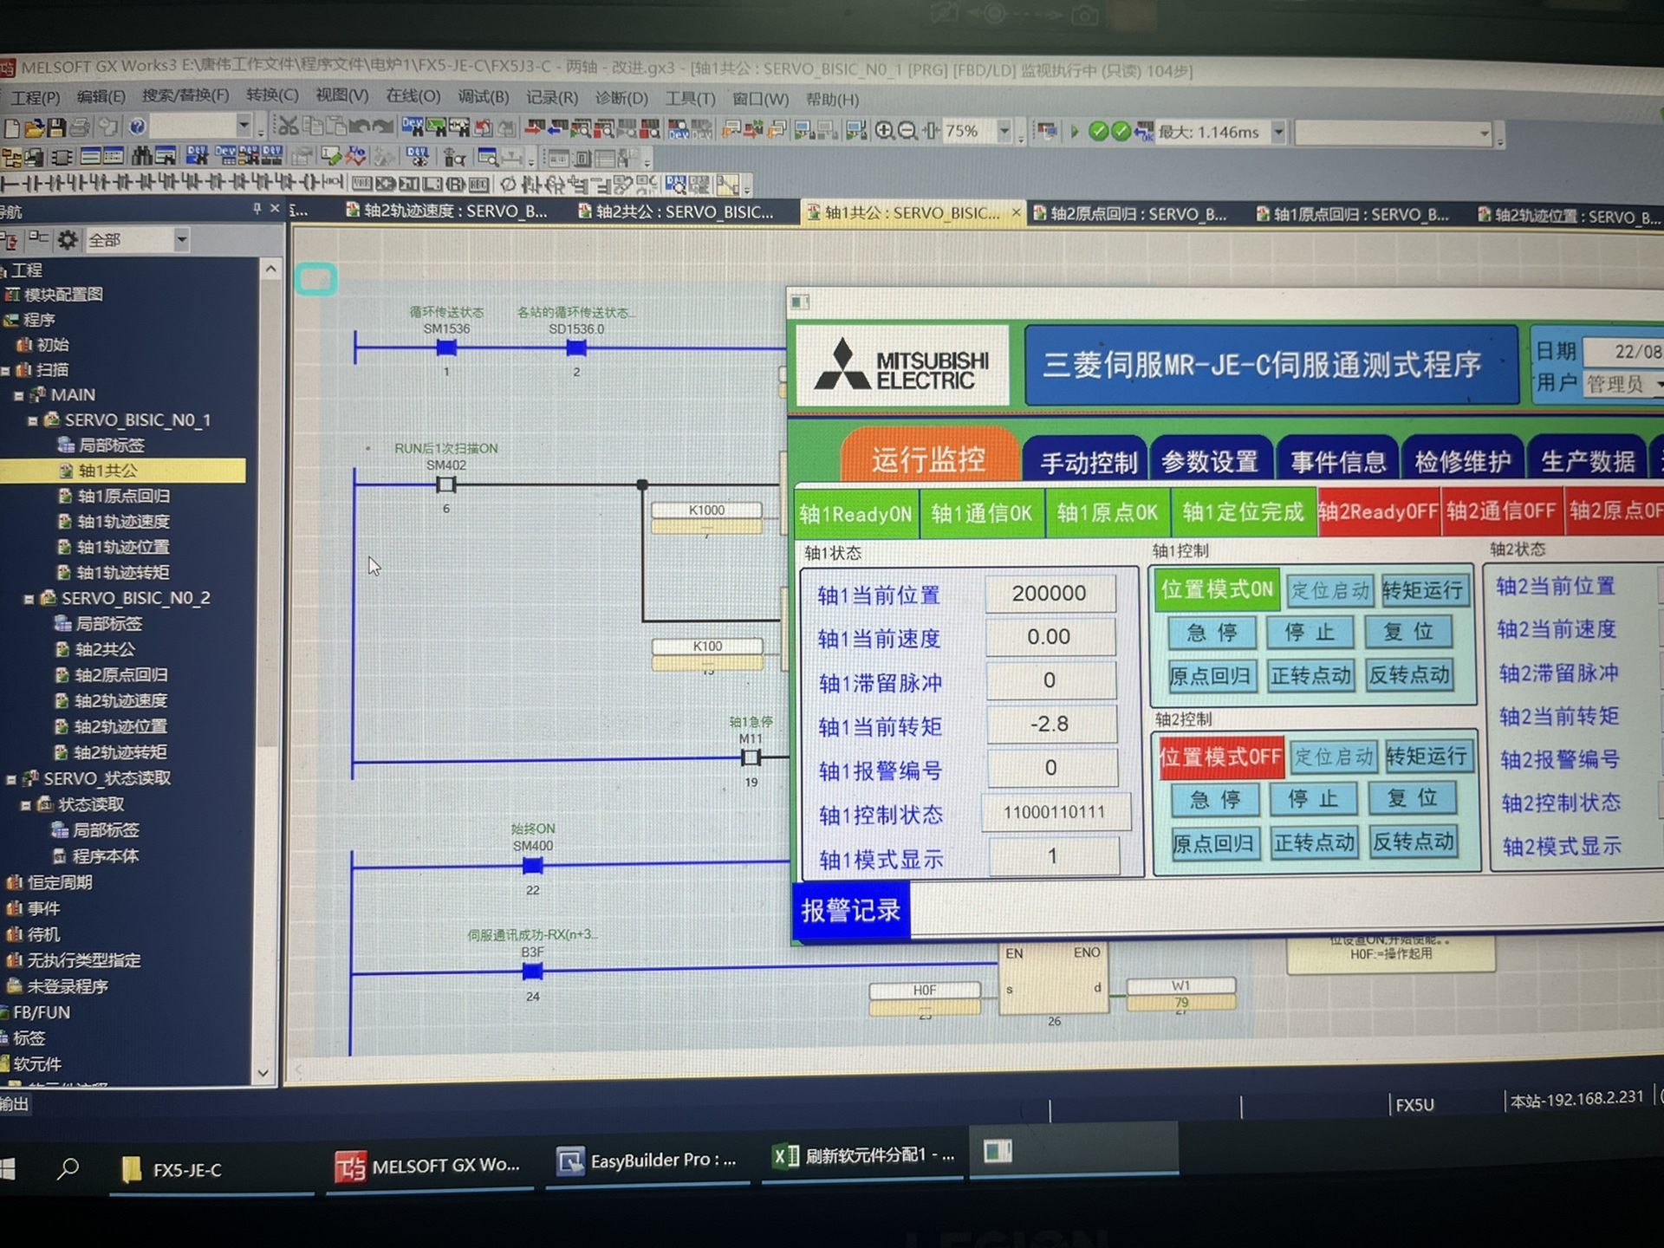Click the Zoom In magnifier icon
This screenshot has width=1664, height=1248.
pyautogui.click(x=884, y=131)
